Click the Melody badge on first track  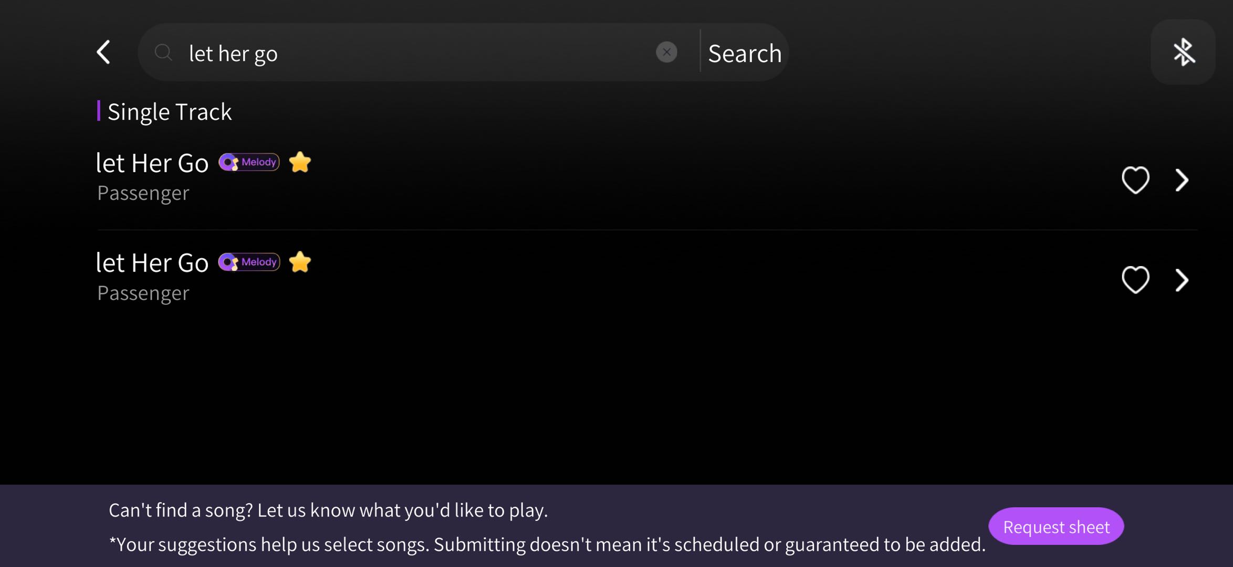[x=249, y=162]
